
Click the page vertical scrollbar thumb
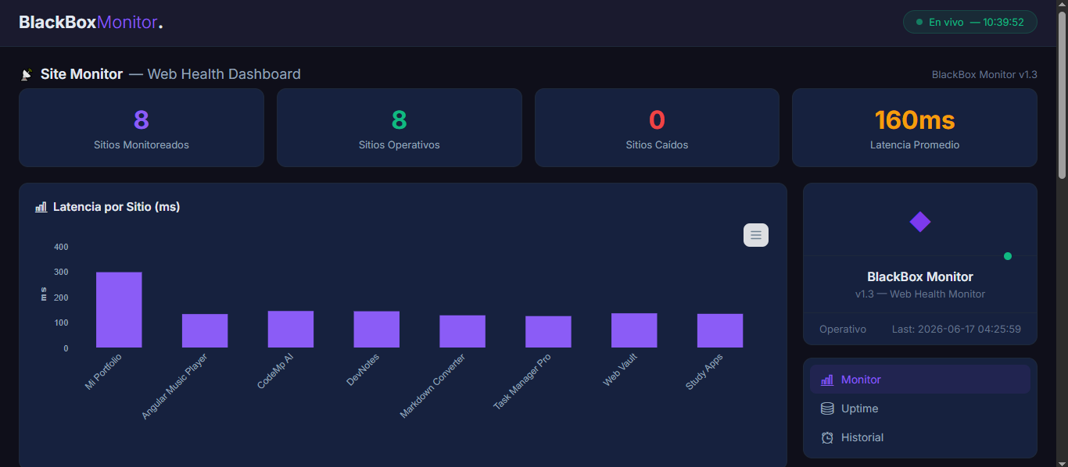(1062, 94)
